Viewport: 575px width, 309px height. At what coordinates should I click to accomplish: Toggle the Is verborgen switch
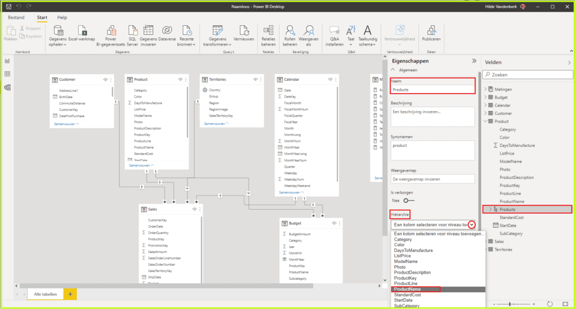coord(409,201)
